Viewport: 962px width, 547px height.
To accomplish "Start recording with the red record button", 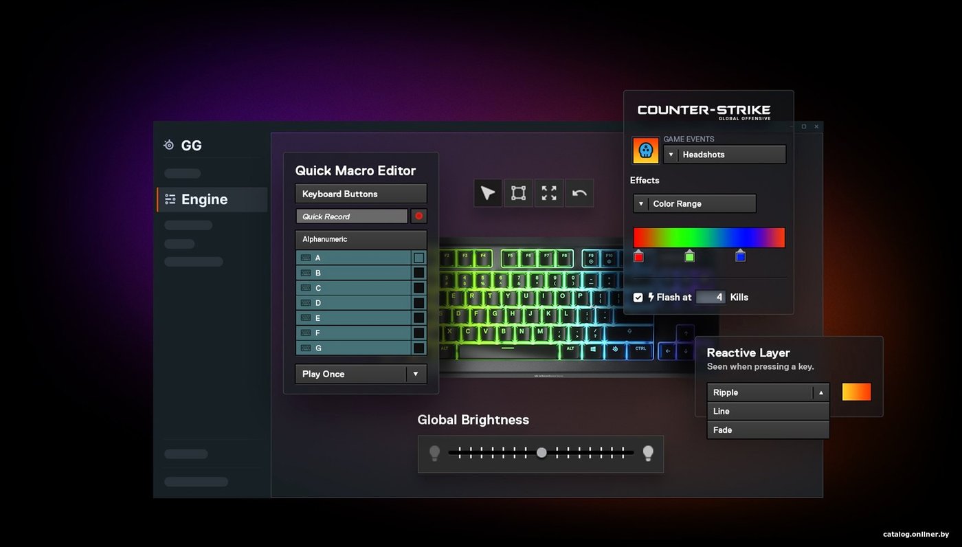I will [x=418, y=216].
